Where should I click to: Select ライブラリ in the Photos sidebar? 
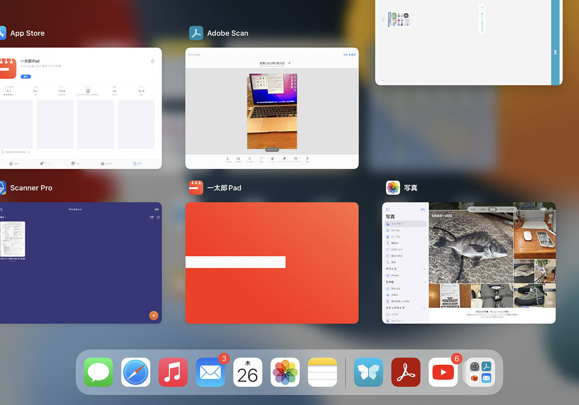(x=405, y=224)
